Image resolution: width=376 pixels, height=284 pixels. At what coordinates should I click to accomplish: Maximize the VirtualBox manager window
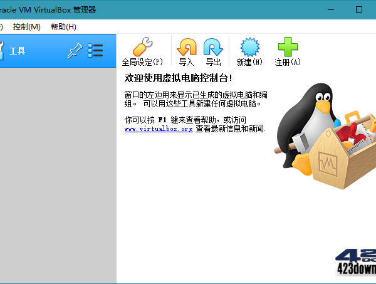pyautogui.click(x=358, y=9)
